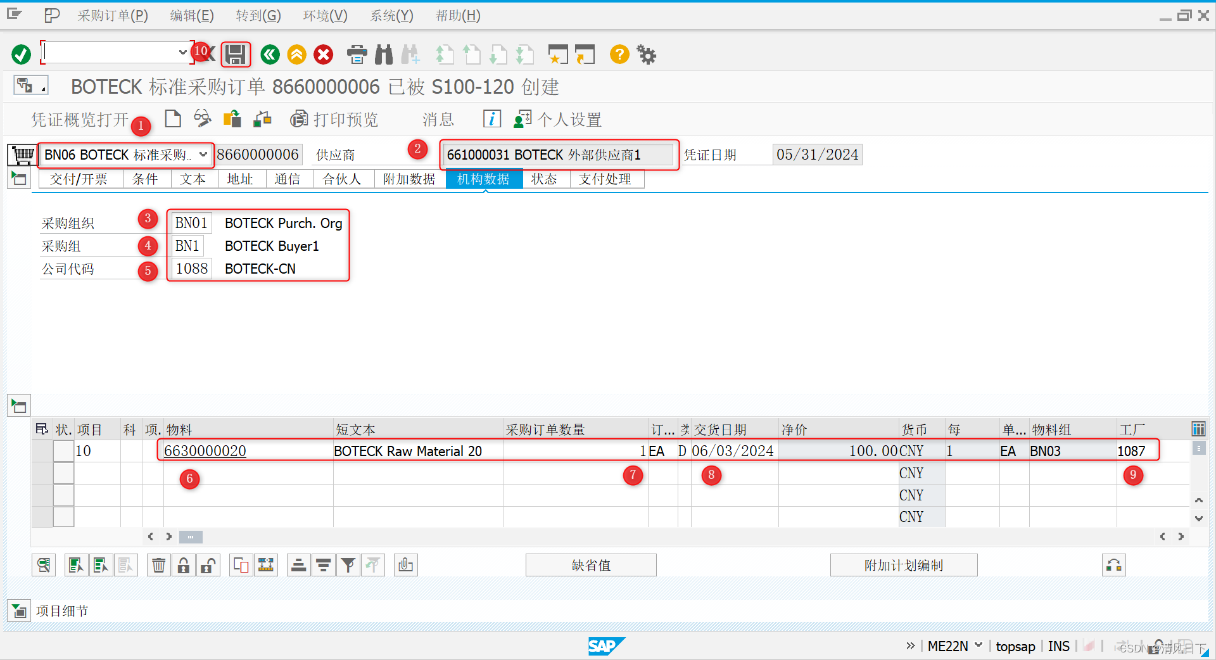Click the select-all rows corner icon
Image resolution: width=1216 pixels, height=660 pixels.
42,429
